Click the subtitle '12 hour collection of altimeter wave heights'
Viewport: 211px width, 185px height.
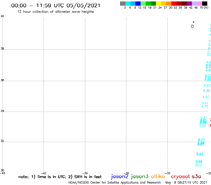click(55, 12)
